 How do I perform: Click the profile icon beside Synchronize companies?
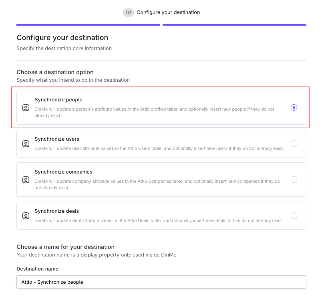(26, 180)
